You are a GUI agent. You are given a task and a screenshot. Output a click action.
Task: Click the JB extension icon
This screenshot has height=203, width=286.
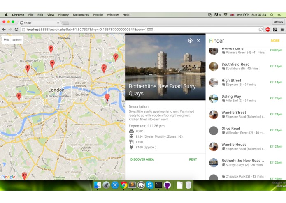point(275,29)
